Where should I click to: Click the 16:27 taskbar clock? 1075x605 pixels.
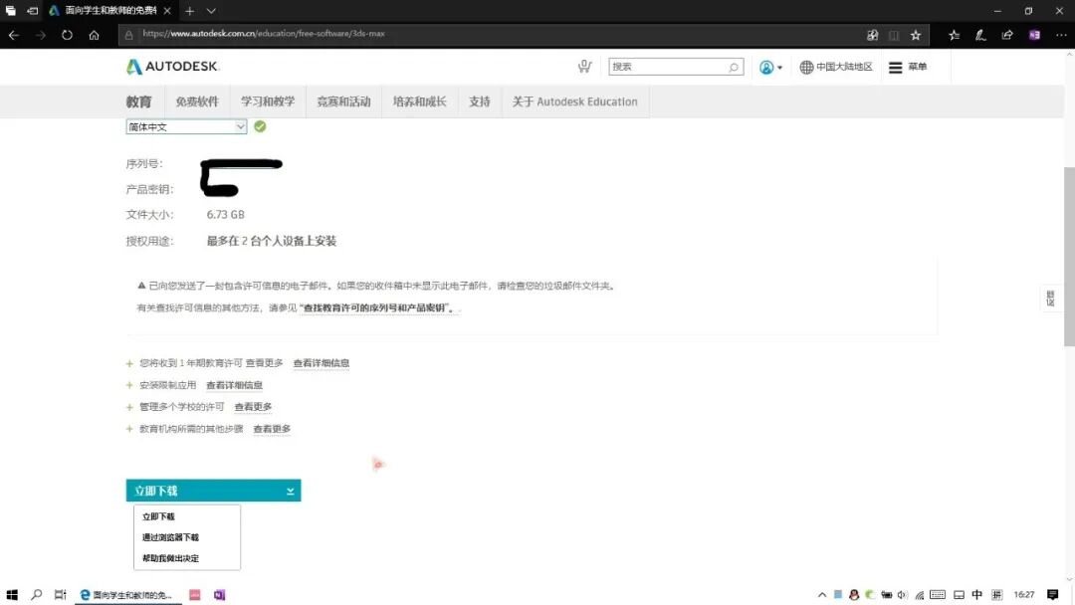[x=1023, y=595]
